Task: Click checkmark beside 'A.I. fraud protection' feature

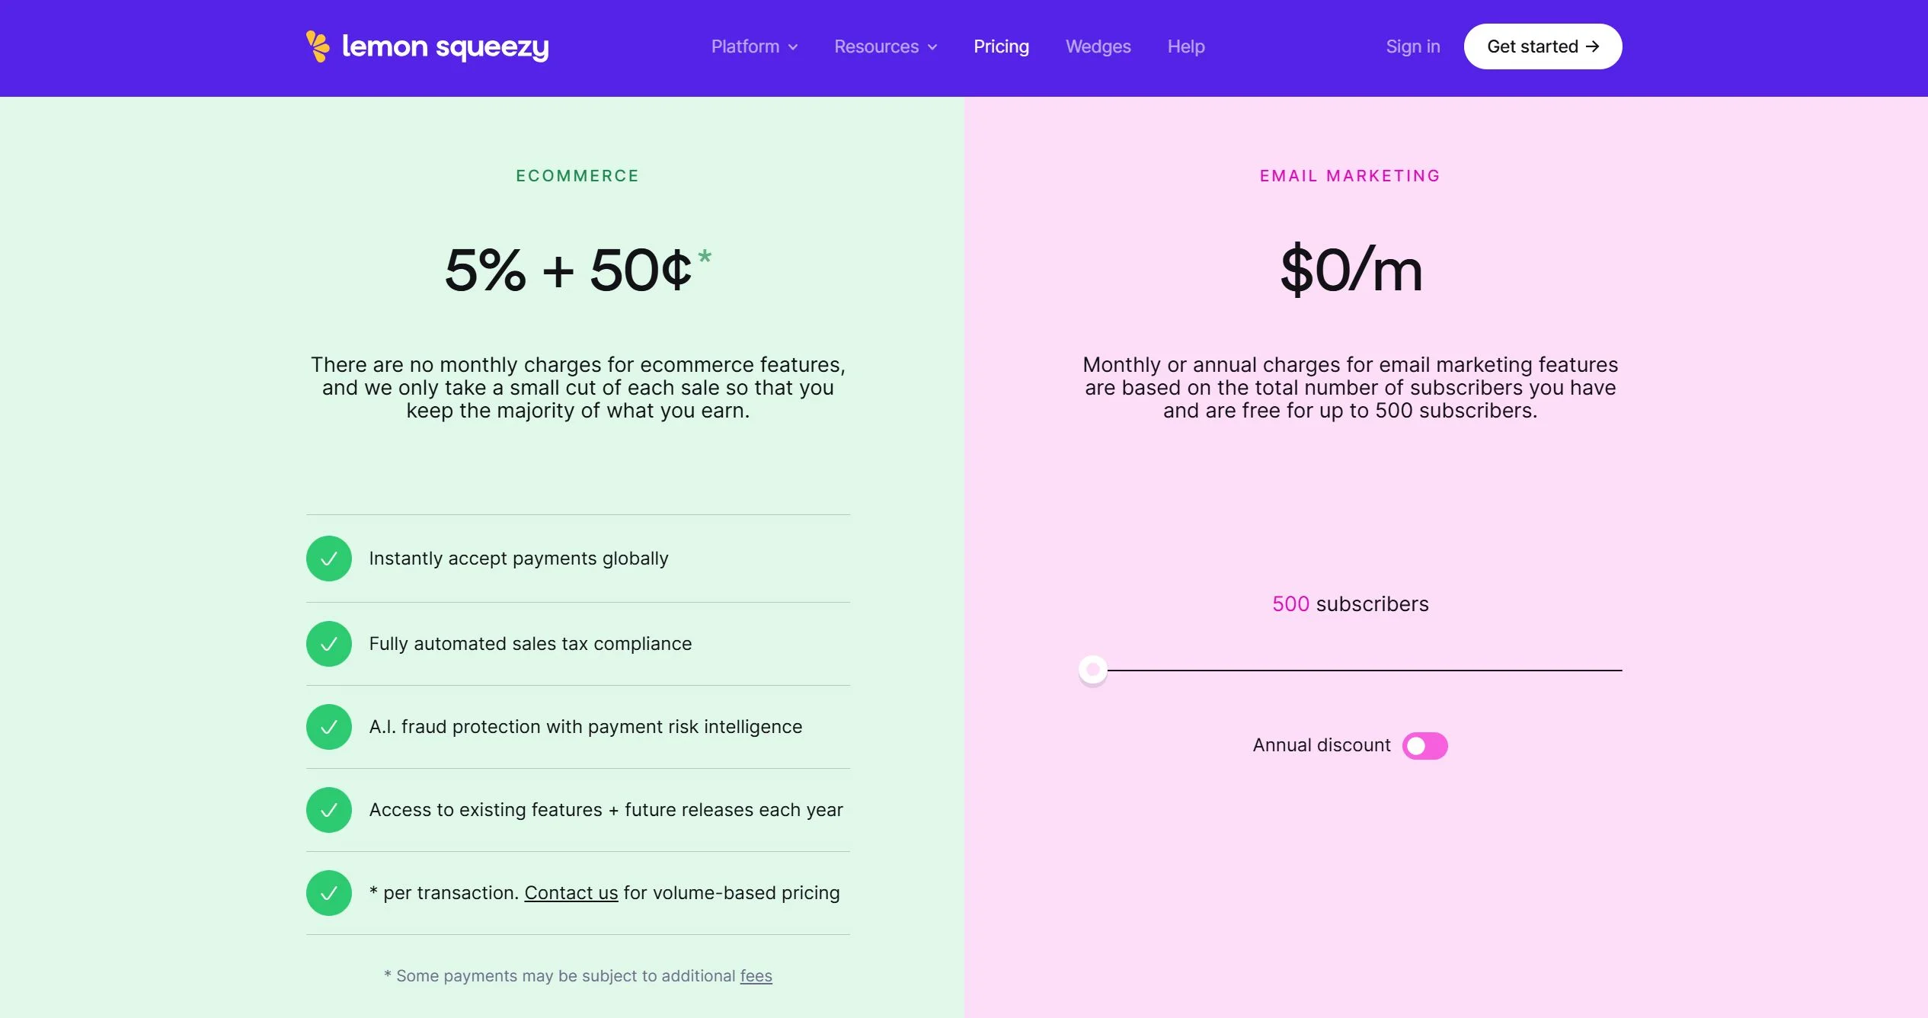Action: tap(328, 726)
